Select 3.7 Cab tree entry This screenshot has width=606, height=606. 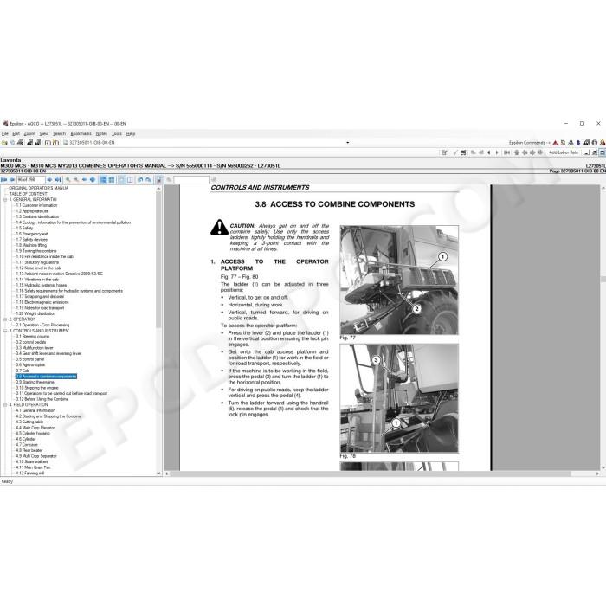[23, 371]
